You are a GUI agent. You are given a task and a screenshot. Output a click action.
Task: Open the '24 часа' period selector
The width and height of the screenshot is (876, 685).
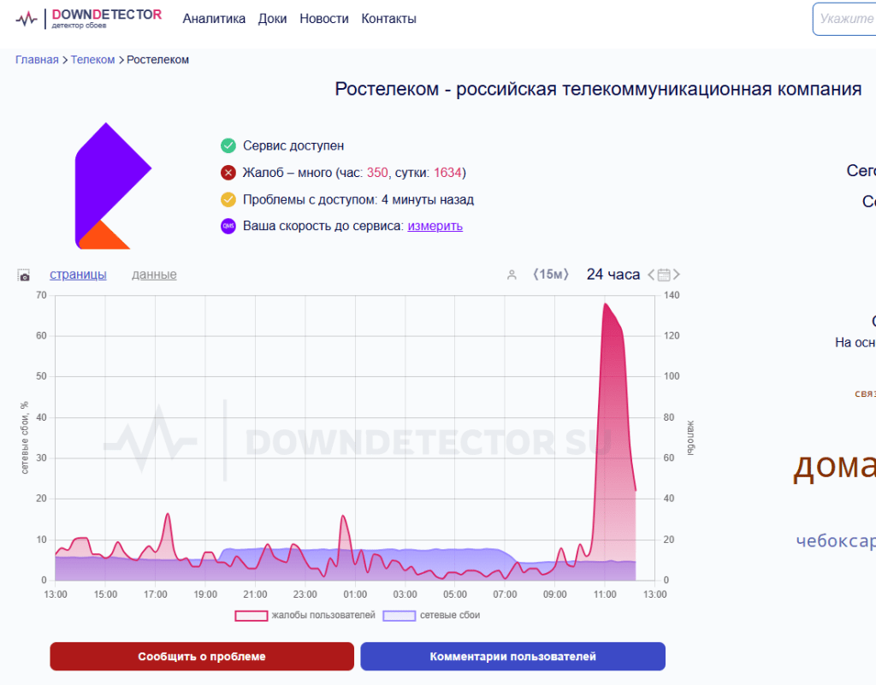click(x=613, y=275)
